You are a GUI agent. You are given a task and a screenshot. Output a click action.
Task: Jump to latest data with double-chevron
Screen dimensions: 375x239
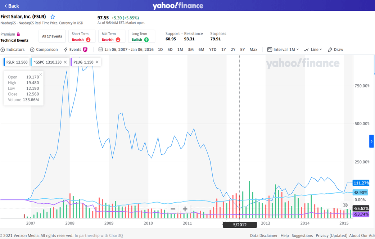coord(345,205)
